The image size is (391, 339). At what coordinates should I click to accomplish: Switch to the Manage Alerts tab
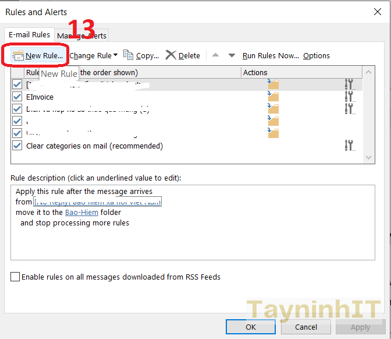point(83,36)
